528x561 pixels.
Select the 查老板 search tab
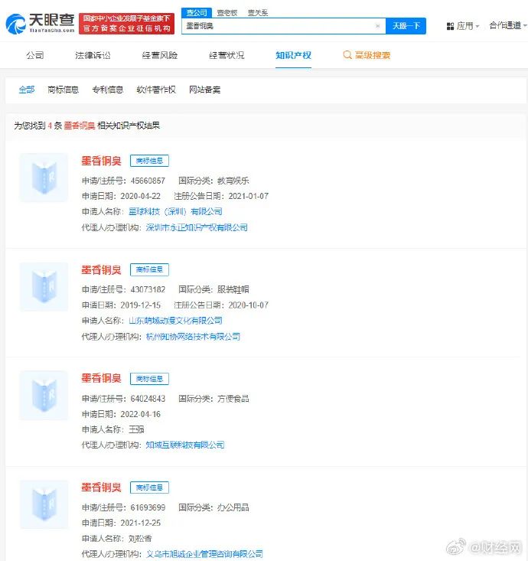[227, 13]
